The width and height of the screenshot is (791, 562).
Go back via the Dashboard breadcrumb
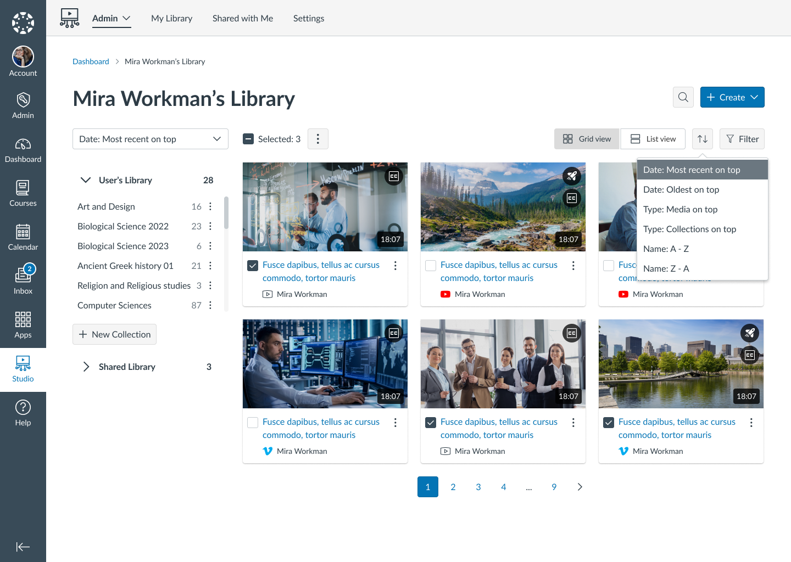(91, 61)
